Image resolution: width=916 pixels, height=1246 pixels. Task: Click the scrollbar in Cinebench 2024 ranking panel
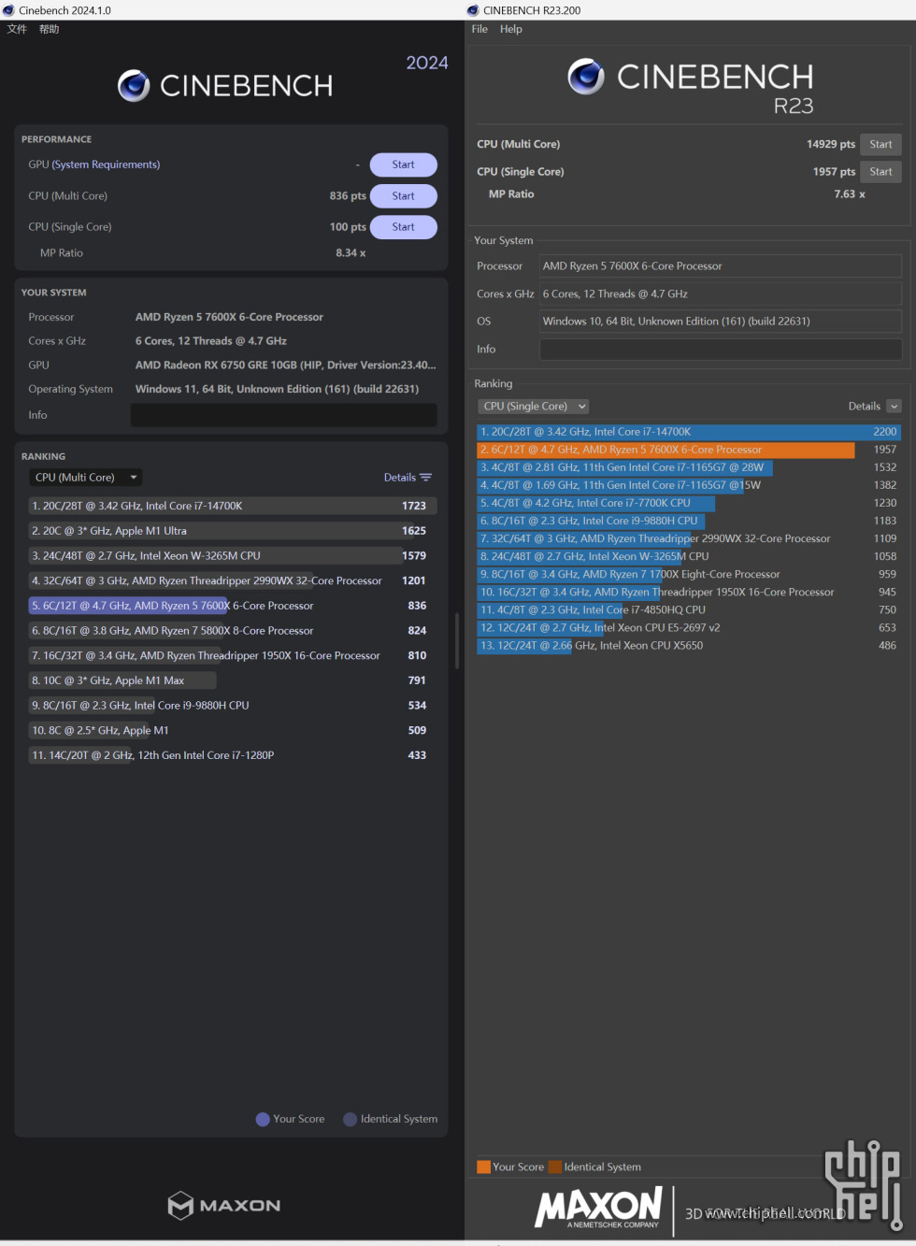456,640
